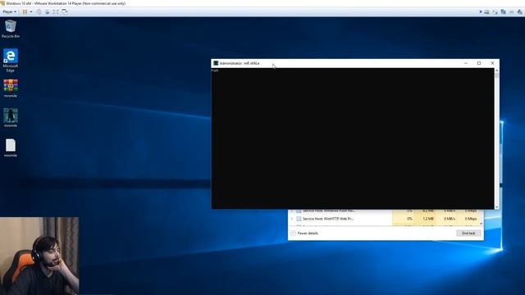Open the power options dropdown beside pause
Image resolution: width=525 pixels, height=295 pixels.
tap(31, 11)
